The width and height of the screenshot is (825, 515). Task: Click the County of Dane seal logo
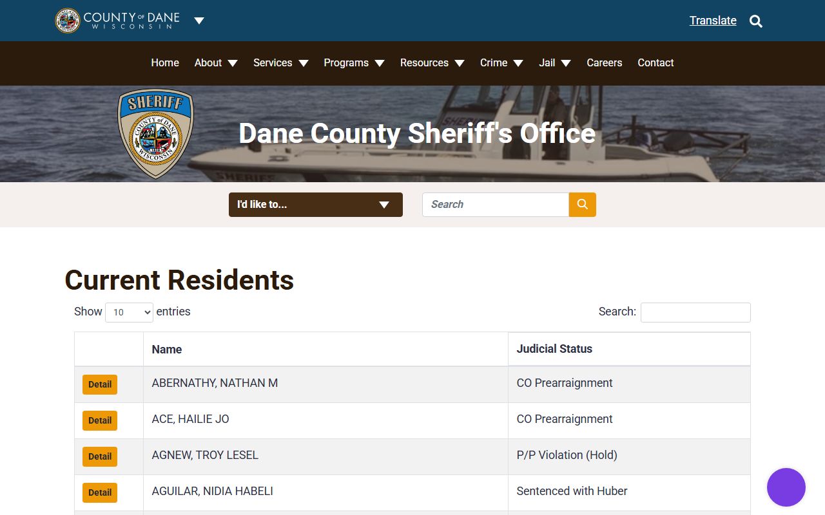point(68,21)
